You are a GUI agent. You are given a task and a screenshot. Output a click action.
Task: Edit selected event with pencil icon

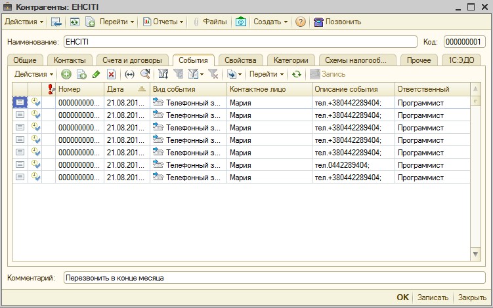pos(96,74)
